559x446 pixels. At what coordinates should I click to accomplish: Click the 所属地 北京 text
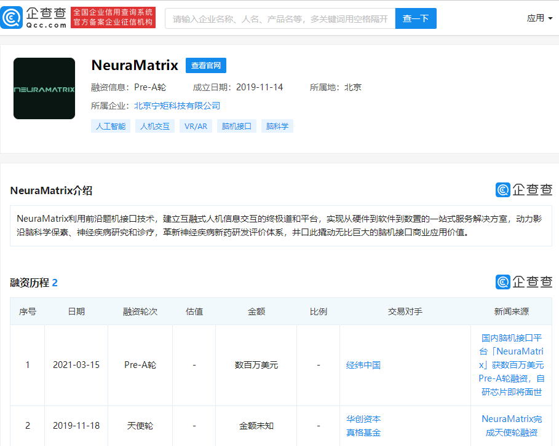click(336, 87)
